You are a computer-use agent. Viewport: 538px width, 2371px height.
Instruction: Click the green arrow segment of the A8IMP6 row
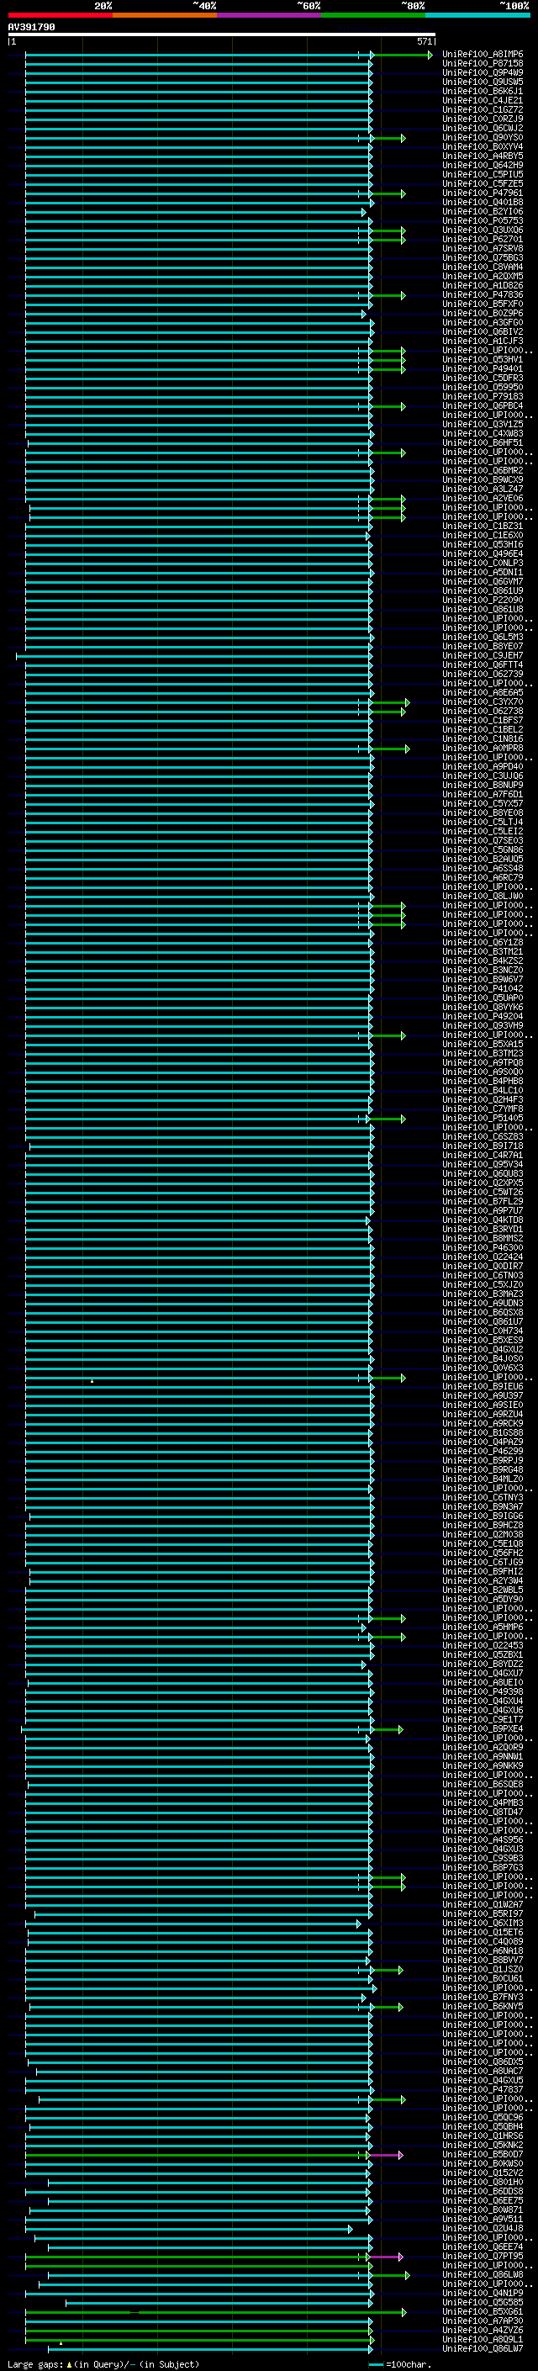coord(402,56)
